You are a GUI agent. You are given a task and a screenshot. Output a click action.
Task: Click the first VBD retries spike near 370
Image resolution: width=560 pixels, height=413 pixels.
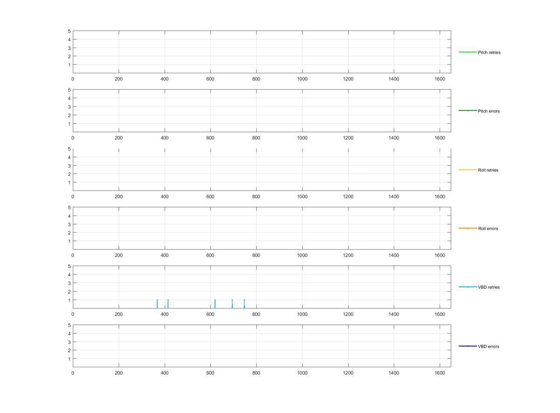tap(157, 304)
